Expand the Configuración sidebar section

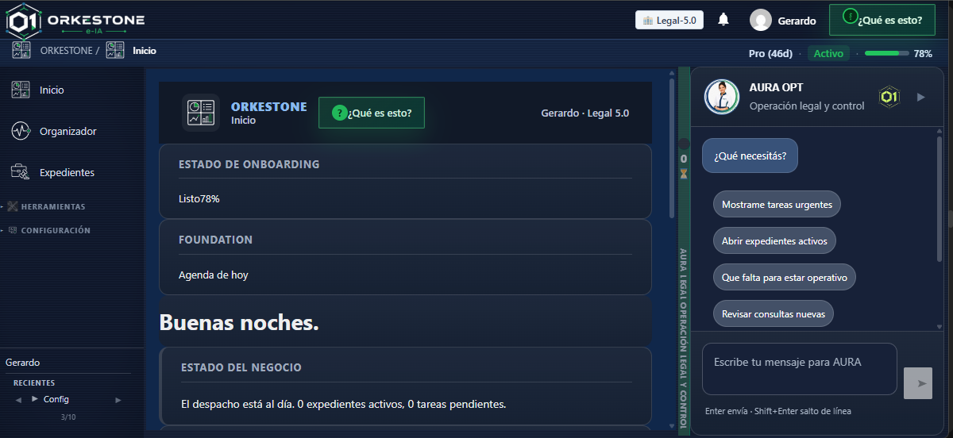click(x=48, y=230)
